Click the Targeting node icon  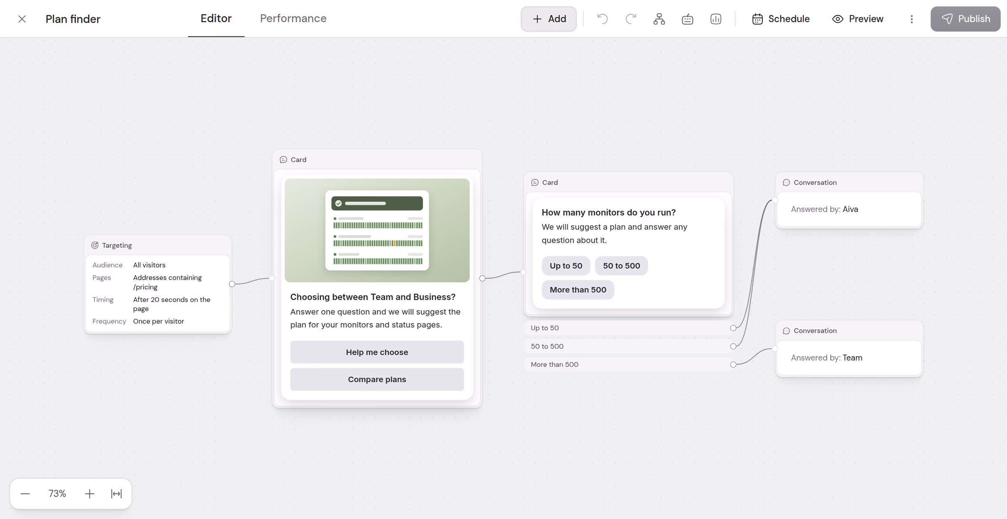click(x=95, y=245)
